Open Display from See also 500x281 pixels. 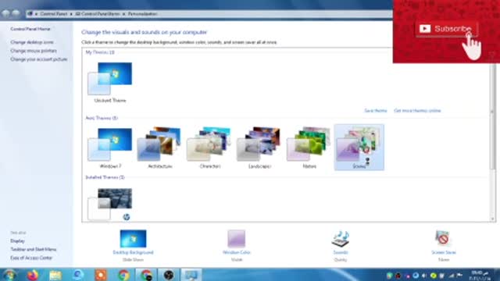(17, 241)
